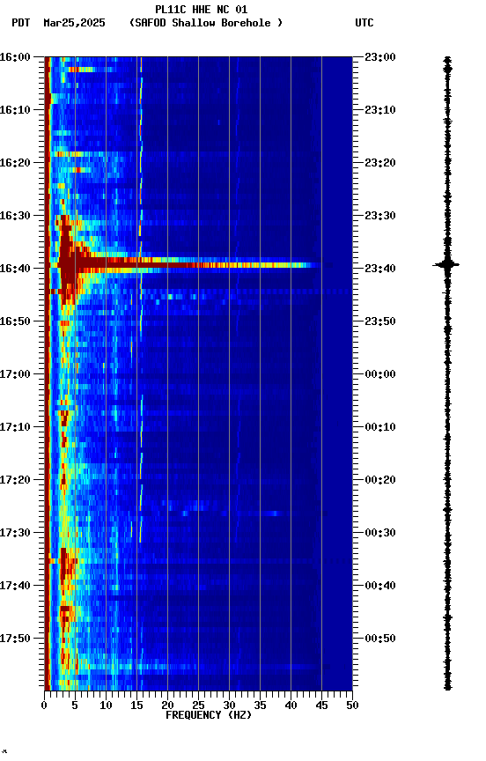The height and width of the screenshot is (761, 486).
Task: Click the large seismogram spike near 23:40
Action: [x=446, y=264]
